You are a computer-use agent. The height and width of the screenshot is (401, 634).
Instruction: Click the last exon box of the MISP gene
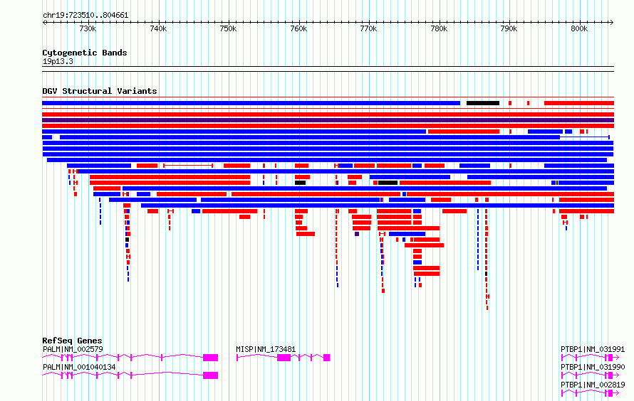(x=327, y=358)
